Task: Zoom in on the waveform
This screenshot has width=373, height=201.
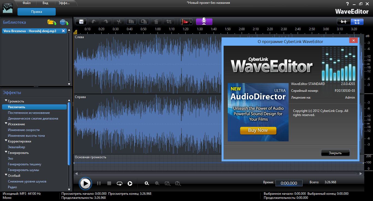Action: pyautogui.click(x=147, y=184)
